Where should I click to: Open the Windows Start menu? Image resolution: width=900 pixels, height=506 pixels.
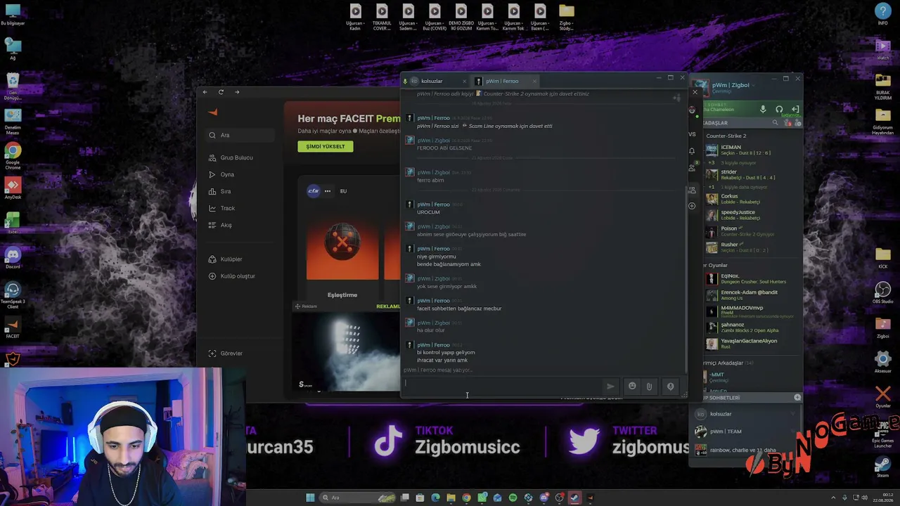point(310,498)
